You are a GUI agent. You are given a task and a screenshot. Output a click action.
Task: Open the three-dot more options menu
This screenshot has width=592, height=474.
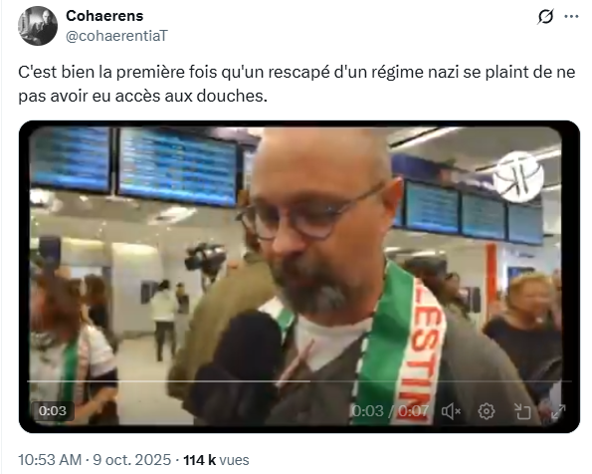click(571, 16)
